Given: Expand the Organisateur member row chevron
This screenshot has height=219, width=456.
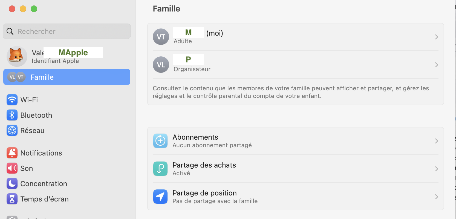Looking at the screenshot, I should (x=437, y=65).
